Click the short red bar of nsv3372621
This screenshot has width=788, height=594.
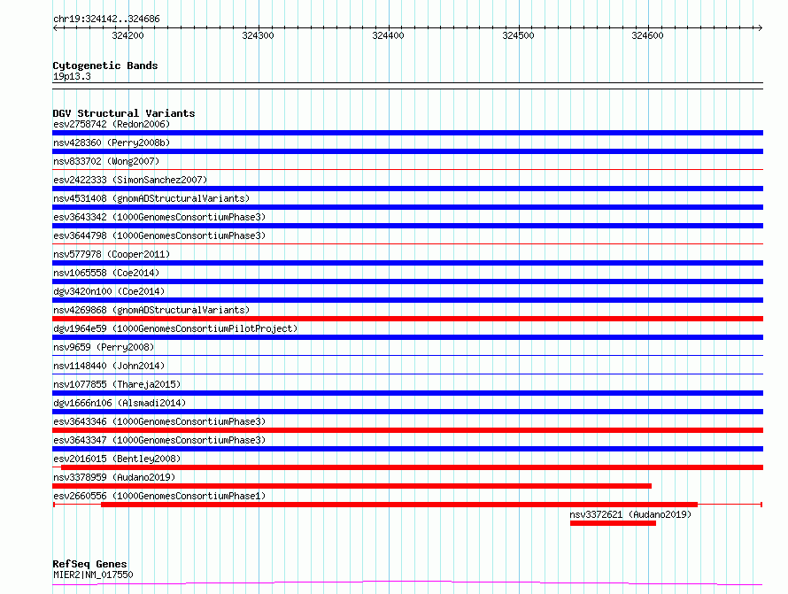point(613,523)
